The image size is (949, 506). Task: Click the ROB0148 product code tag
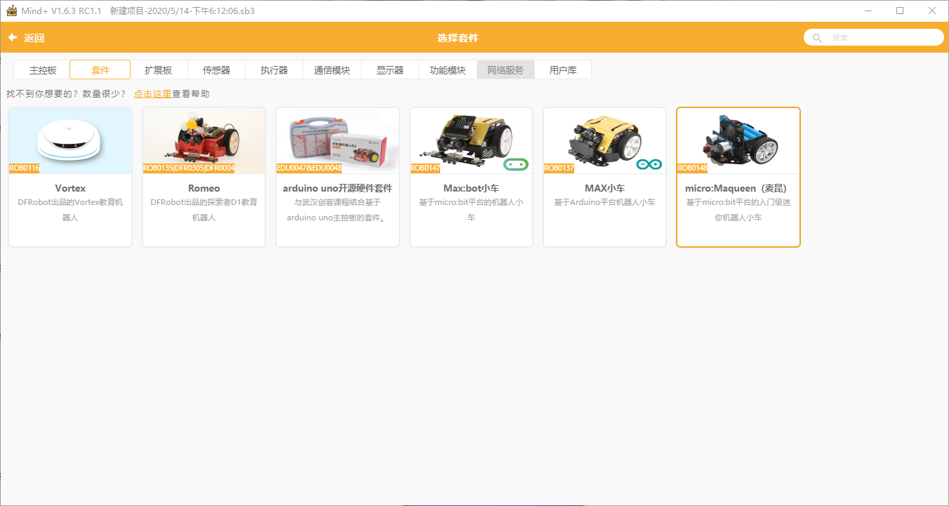click(x=693, y=168)
